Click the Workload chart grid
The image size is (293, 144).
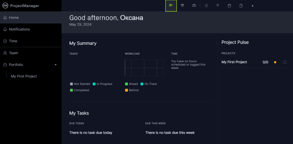144,68
